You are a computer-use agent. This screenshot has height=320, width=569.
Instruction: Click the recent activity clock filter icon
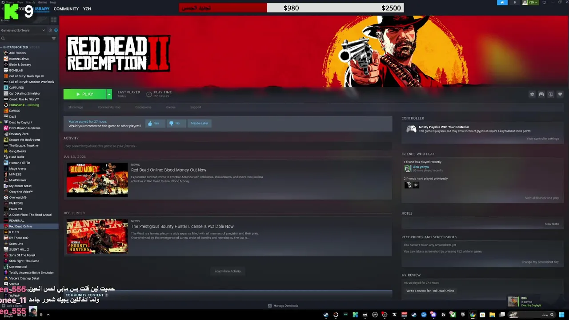pyautogui.click(x=50, y=30)
